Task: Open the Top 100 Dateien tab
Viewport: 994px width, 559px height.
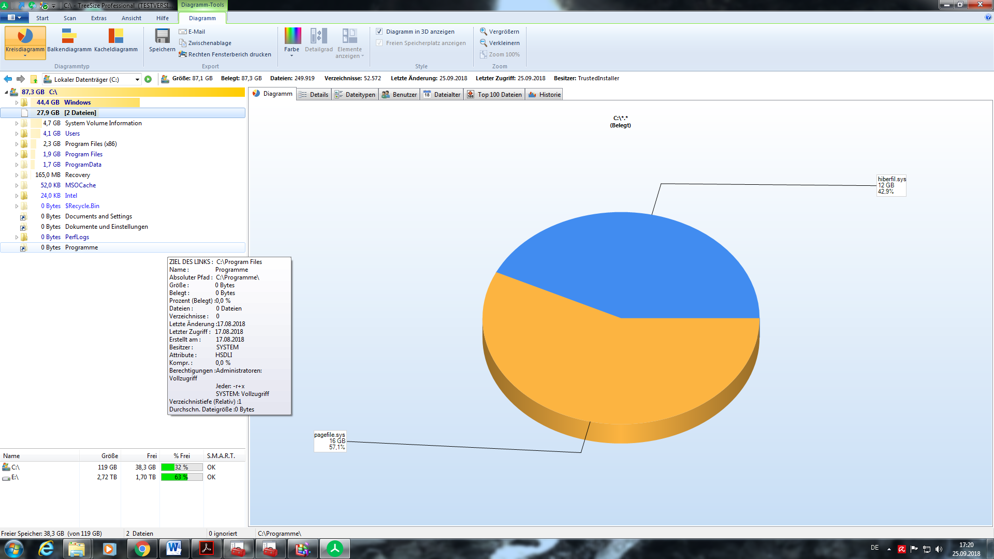Action: (x=494, y=94)
